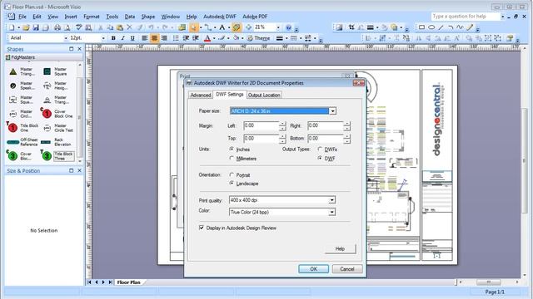Viewport: 533px width, 299px height.
Task: Select the Pointer tool
Action: pos(193,27)
